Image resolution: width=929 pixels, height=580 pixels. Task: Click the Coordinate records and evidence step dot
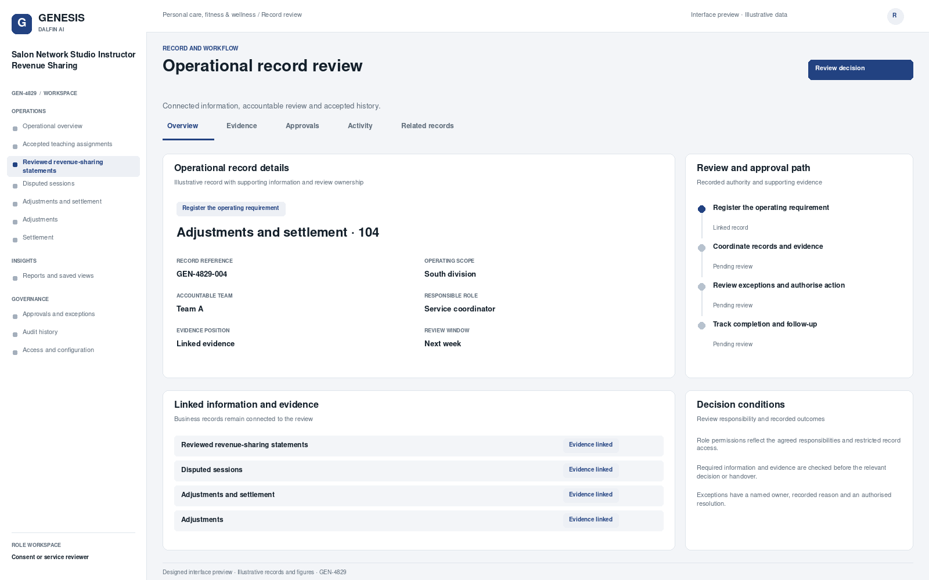pyautogui.click(x=701, y=248)
